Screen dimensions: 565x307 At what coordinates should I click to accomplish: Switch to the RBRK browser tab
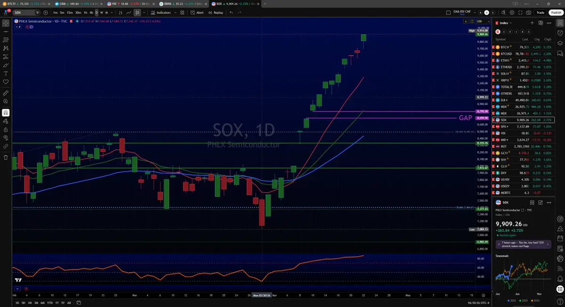point(183,4)
